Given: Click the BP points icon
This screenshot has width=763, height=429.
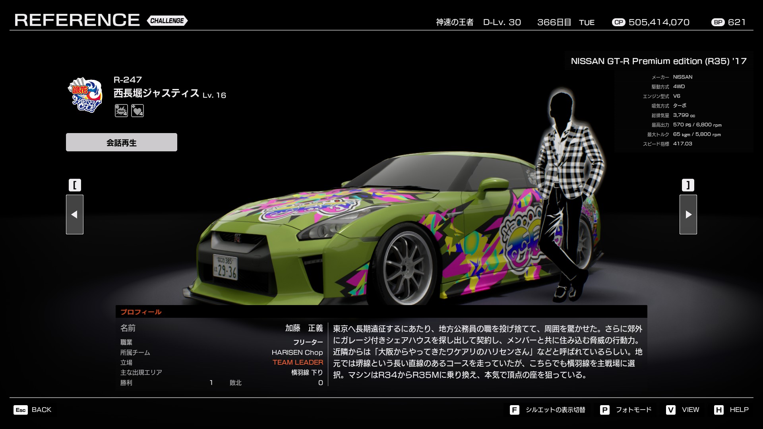Looking at the screenshot, I should (x=718, y=22).
